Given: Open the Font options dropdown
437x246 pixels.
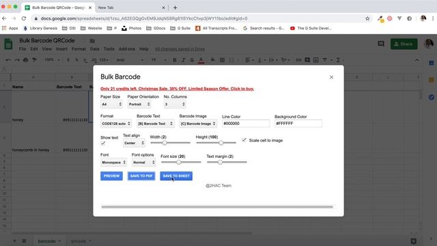Looking at the screenshot, I should coord(144,163).
